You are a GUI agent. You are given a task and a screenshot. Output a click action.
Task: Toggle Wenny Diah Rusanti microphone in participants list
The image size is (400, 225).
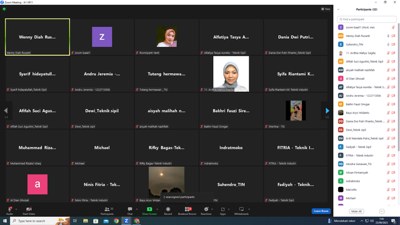click(x=388, y=36)
